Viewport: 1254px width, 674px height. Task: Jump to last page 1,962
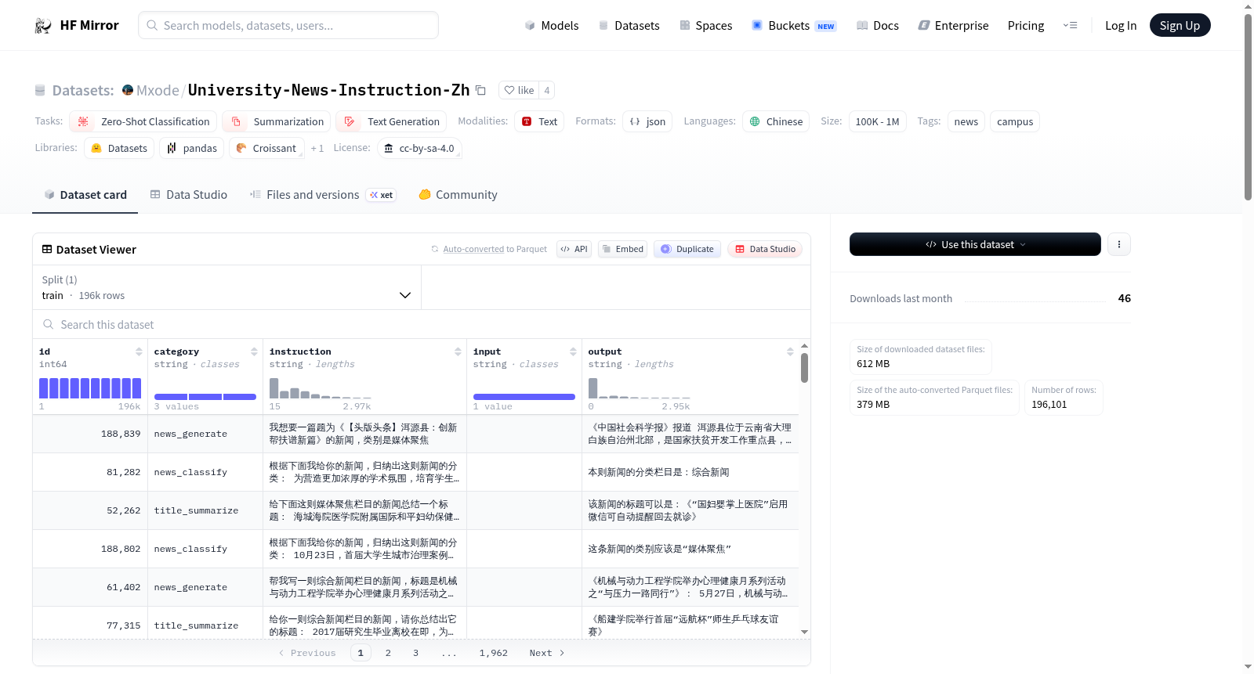coord(494,653)
